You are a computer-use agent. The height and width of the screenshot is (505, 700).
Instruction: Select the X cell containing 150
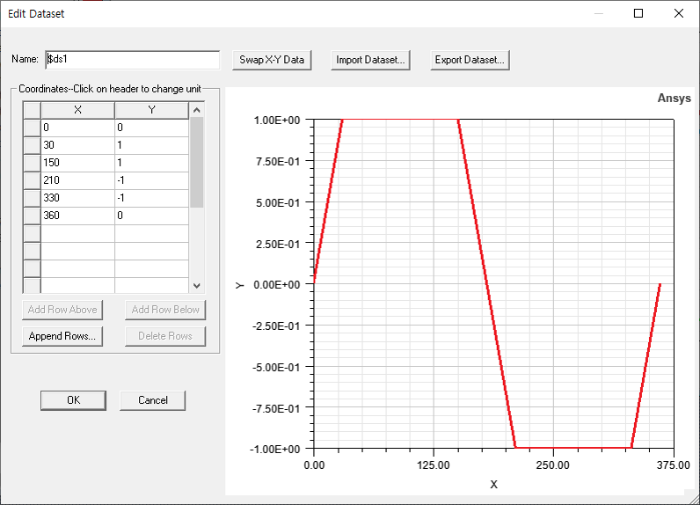pos(77,163)
